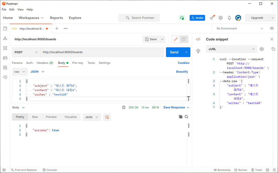Open code snippet settings gear
278x173 pixels.
click(x=262, y=49)
